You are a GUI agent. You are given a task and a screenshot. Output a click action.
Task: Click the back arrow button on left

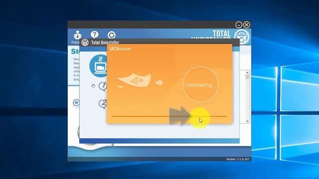(x=76, y=103)
